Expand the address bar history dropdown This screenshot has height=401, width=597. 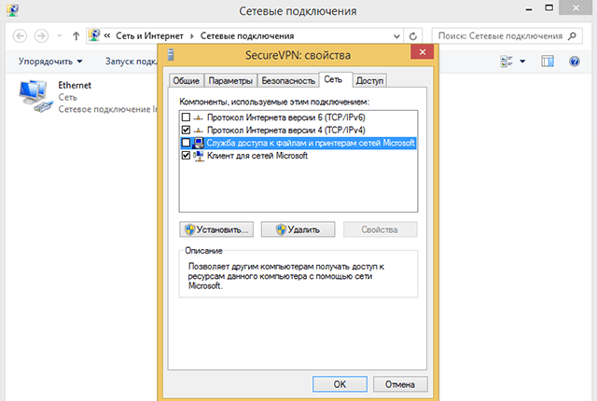396,36
